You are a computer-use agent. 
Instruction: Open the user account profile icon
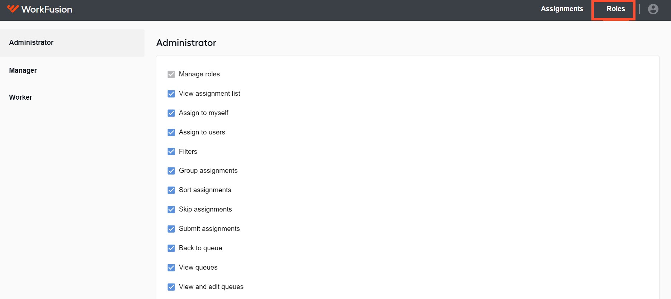(x=653, y=9)
